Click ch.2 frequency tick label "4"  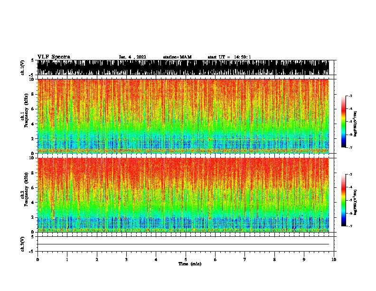click(x=33, y=203)
